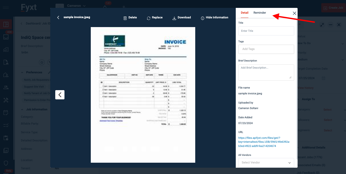
Task: Open the file URL link
Action: tap(264, 142)
